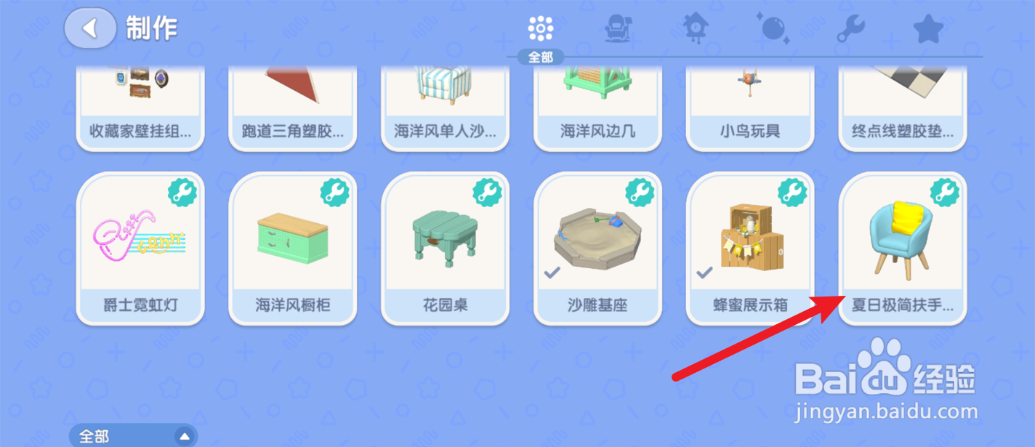
Task: Tap the wrench badge on 花园桌
Action: point(488,193)
